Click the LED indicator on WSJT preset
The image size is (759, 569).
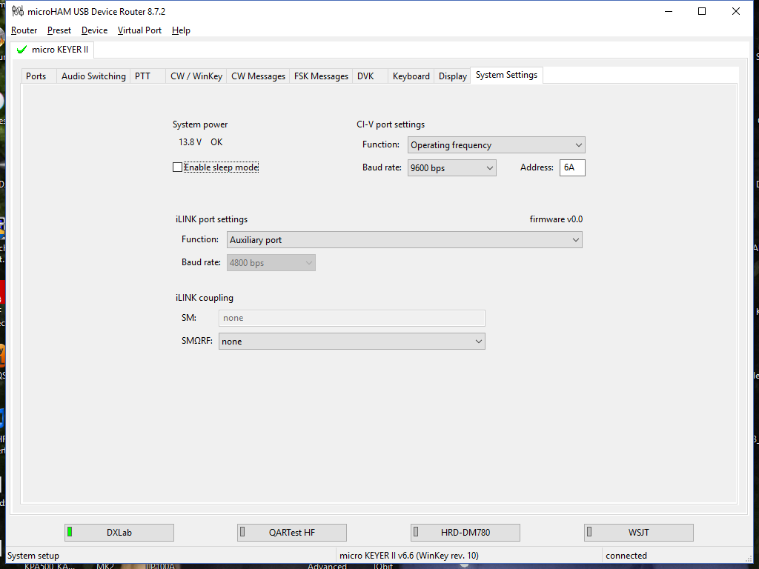click(x=590, y=532)
